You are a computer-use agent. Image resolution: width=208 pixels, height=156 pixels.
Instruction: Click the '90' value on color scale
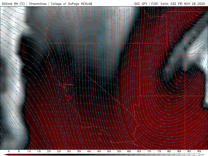pyautogui.click(x=189, y=151)
